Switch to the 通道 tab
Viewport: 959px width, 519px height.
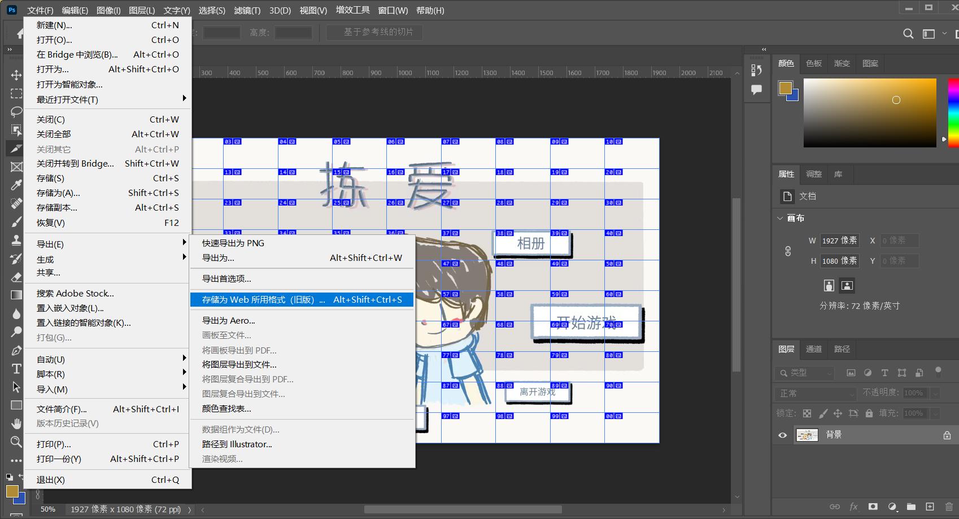tap(814, 349)
